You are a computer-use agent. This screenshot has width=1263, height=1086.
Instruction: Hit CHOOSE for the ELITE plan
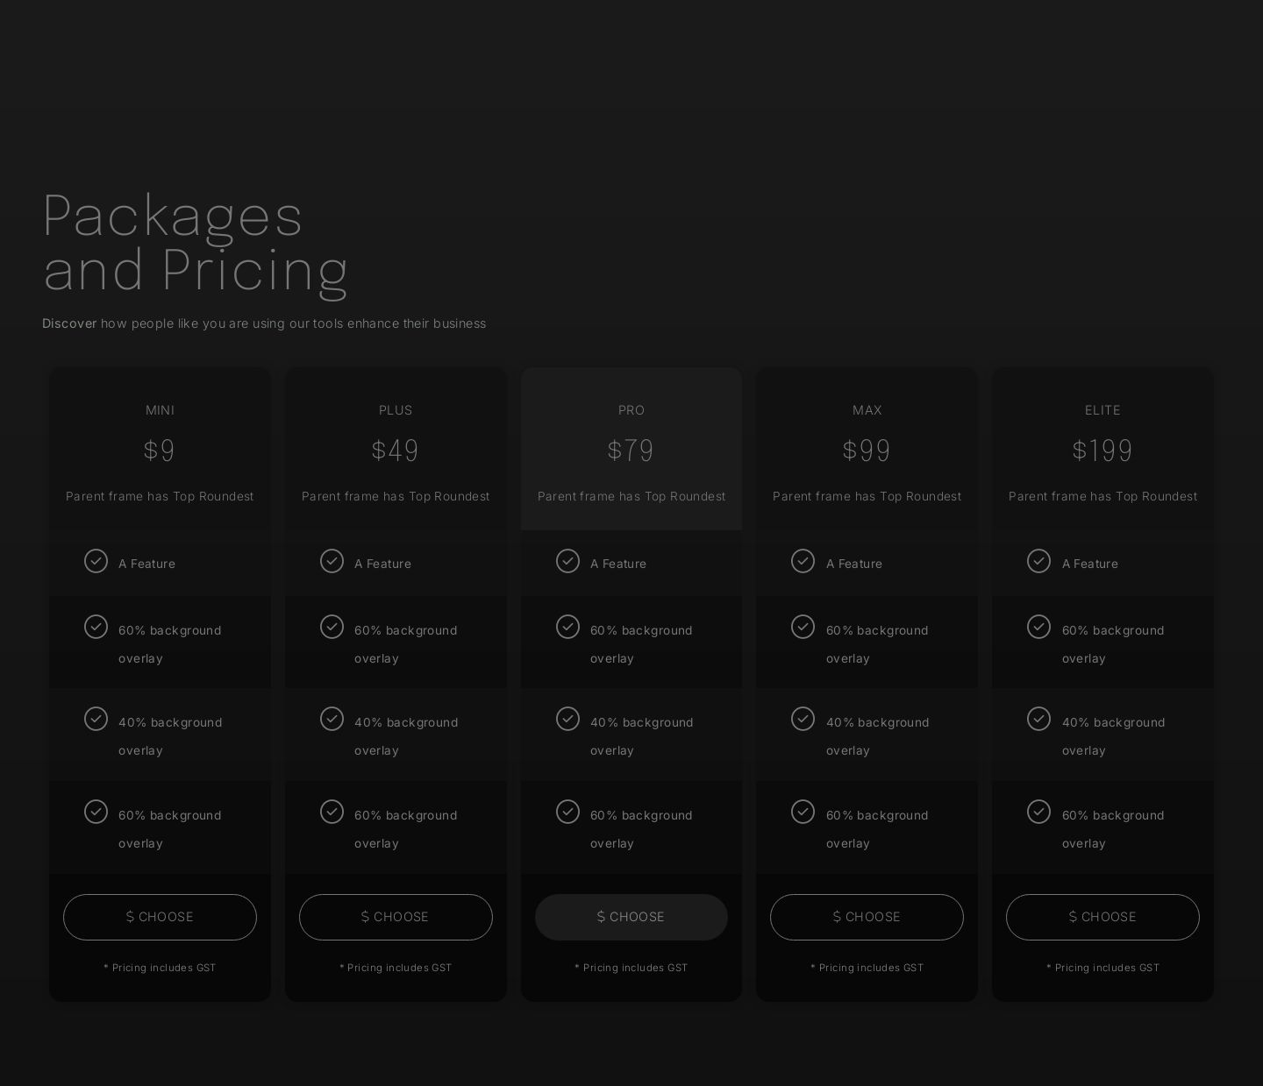point(1102,917)
